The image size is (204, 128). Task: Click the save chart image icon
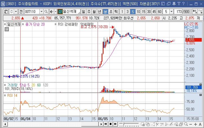pyautogui.click(x=181, y=124)
